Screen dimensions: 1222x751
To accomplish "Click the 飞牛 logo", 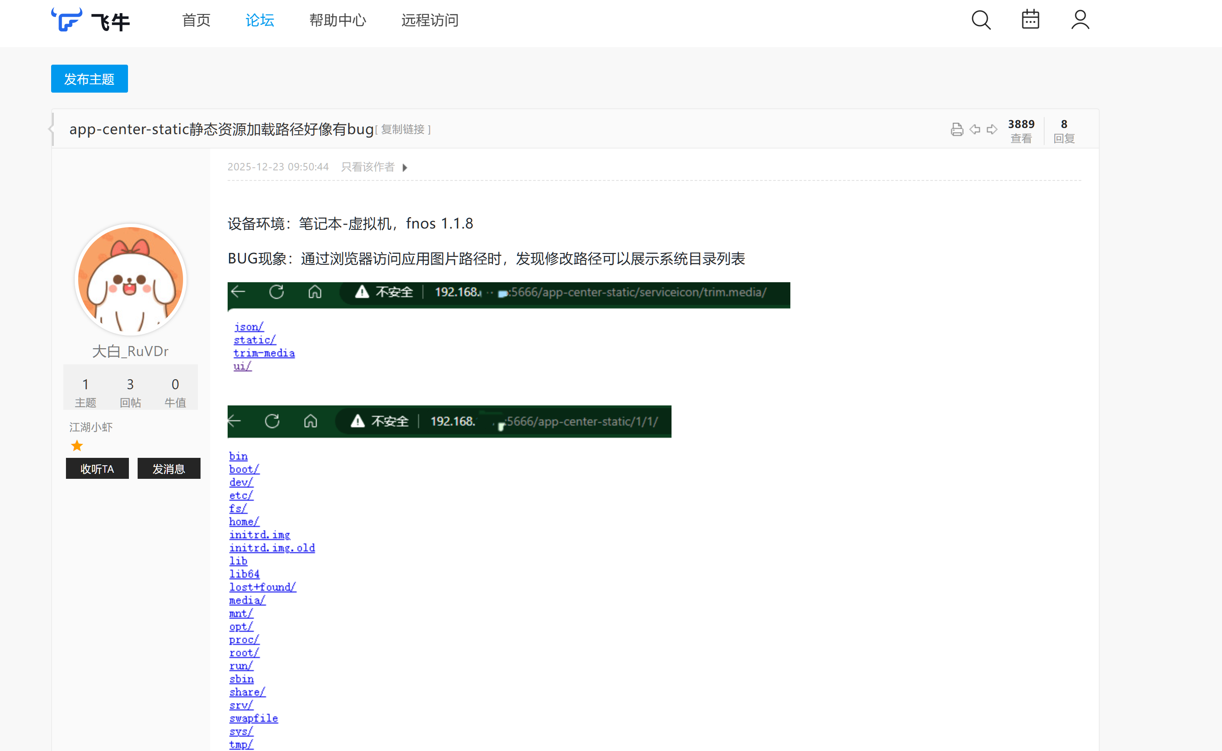I will (91, 21).
